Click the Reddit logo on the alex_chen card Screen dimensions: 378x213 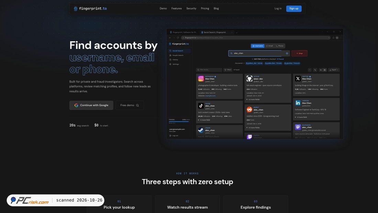(249, 110)
